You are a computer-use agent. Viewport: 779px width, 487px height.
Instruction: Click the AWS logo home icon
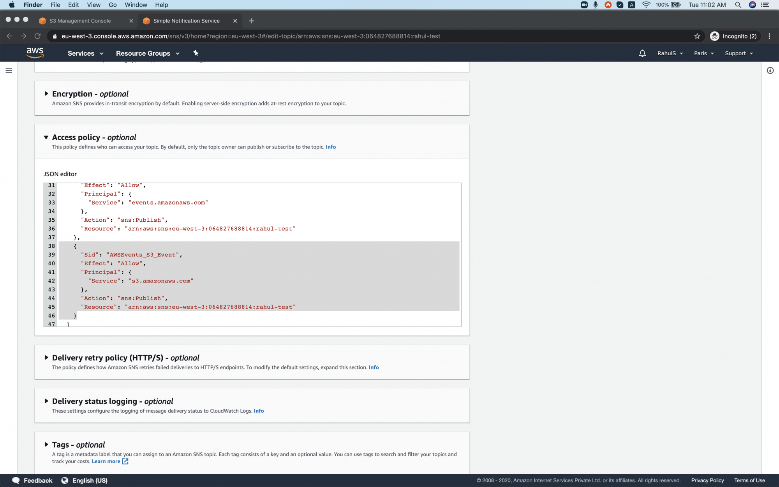(35, 53)
